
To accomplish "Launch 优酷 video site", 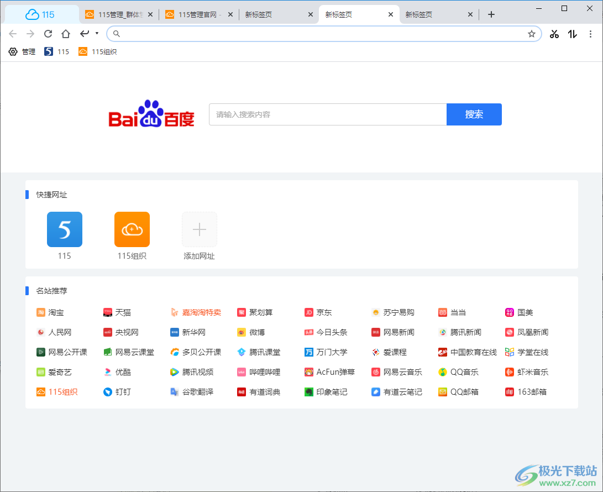I will click(117, 372).
